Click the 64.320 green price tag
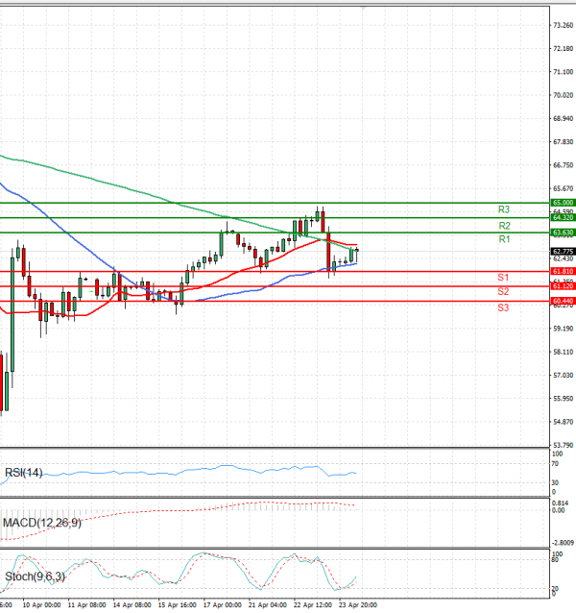 [x=563, y=218]
